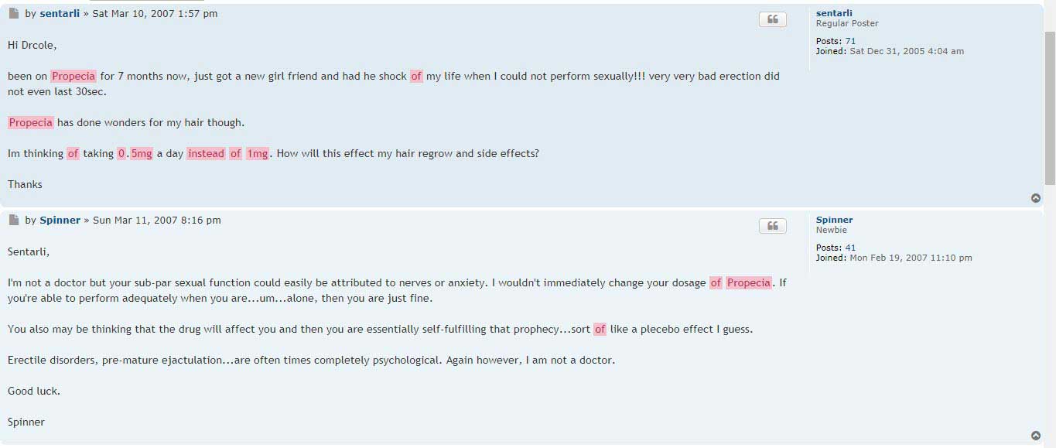Click highlighted 'Propecia' in Spinner's reply
The image size is (1056, 448).
[749, 282]
